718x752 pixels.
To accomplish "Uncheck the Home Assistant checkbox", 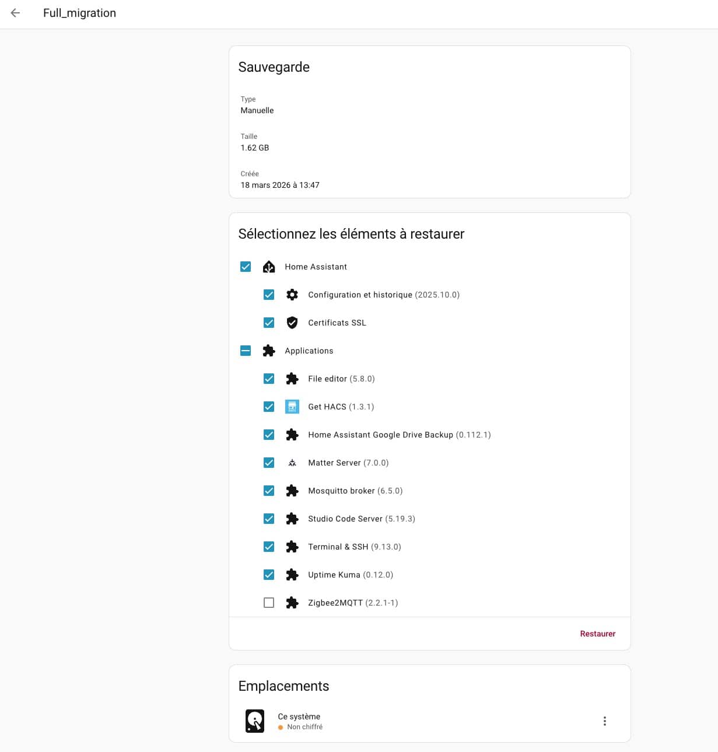I will click(246, 267).
